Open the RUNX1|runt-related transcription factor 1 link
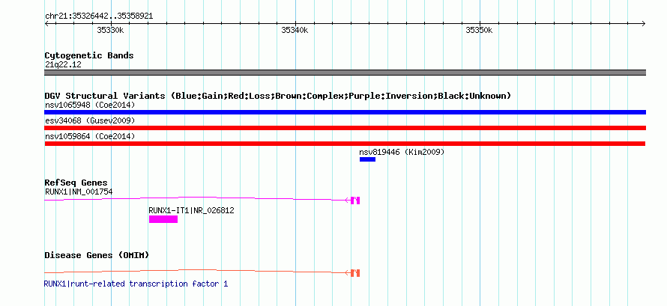The height and width of the screenshot is (306, 667). click(136, 284)
